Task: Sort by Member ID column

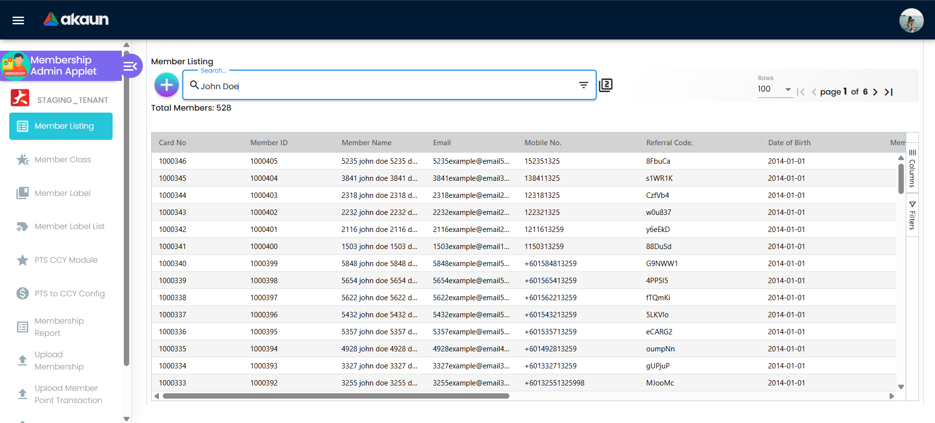Action: pyautogui.click(x=269, y=143)
